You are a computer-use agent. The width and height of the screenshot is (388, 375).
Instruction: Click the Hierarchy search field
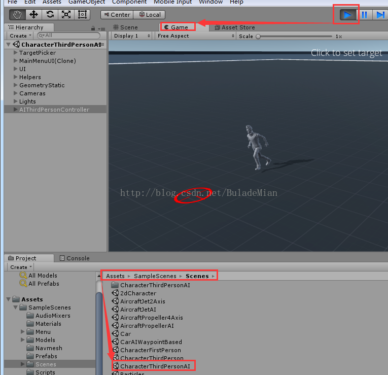click(68, 36)
